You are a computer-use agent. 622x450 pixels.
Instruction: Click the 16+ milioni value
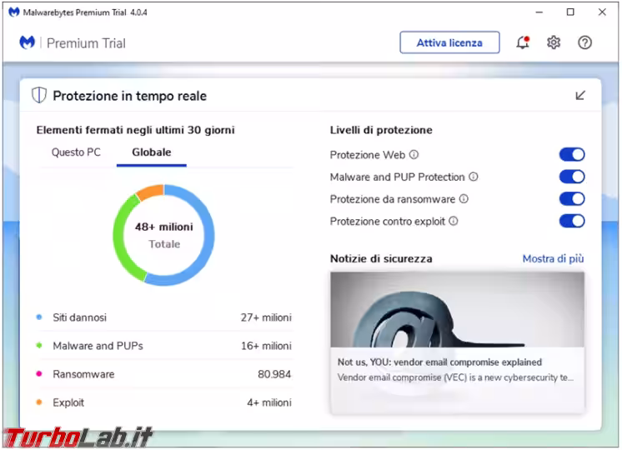click(x=266, y=346)
